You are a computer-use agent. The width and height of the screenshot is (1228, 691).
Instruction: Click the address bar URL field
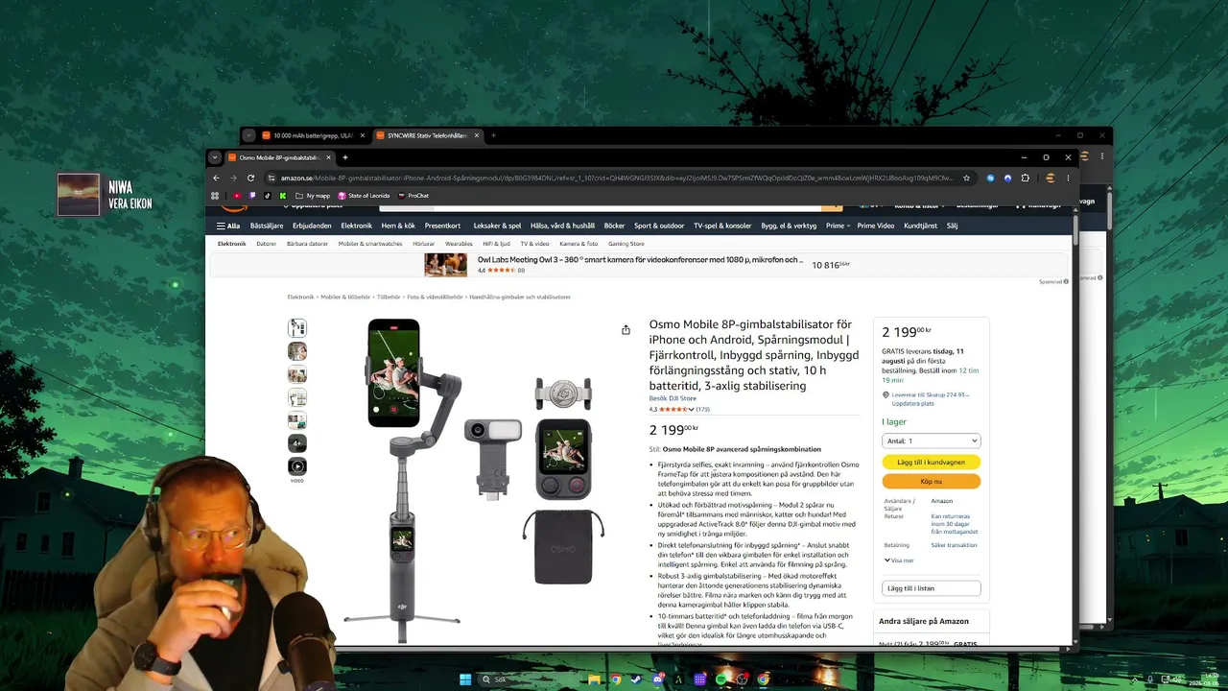pos(616,178)
